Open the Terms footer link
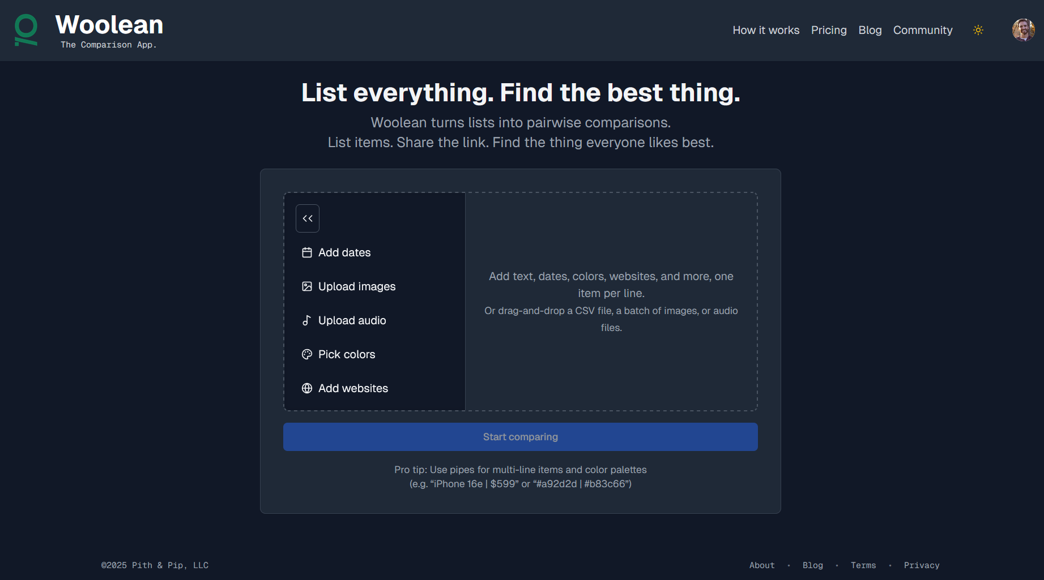 [863, 565]
